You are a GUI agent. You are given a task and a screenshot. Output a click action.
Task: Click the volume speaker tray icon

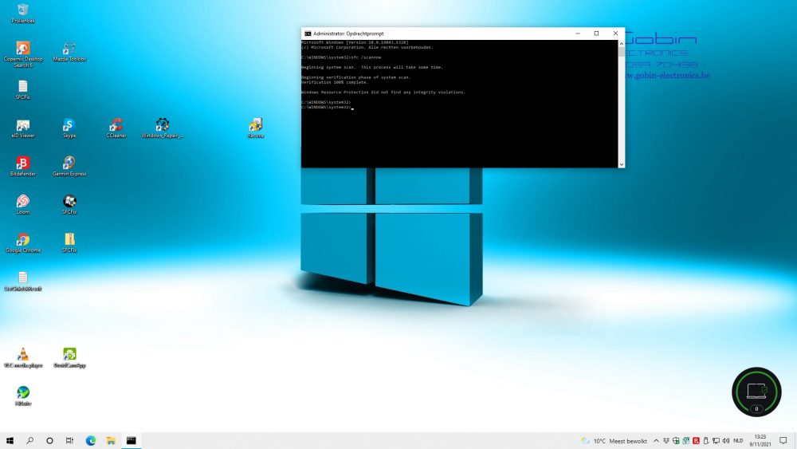pyautogui.click(x=725, y=440)
